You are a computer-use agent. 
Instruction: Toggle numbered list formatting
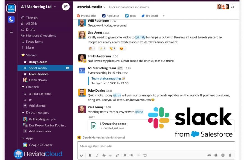[124, 155]
